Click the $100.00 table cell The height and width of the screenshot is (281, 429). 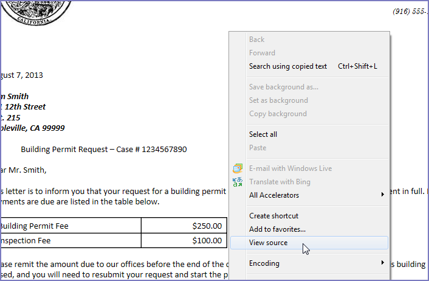coord(184,241)
